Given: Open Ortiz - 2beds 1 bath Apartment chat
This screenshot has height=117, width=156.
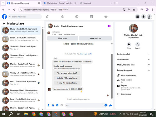Looking at the screenshot, I should [x=21, y=83].
